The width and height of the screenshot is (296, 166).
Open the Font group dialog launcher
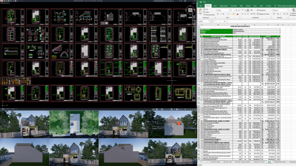click(x=240, y=18)
